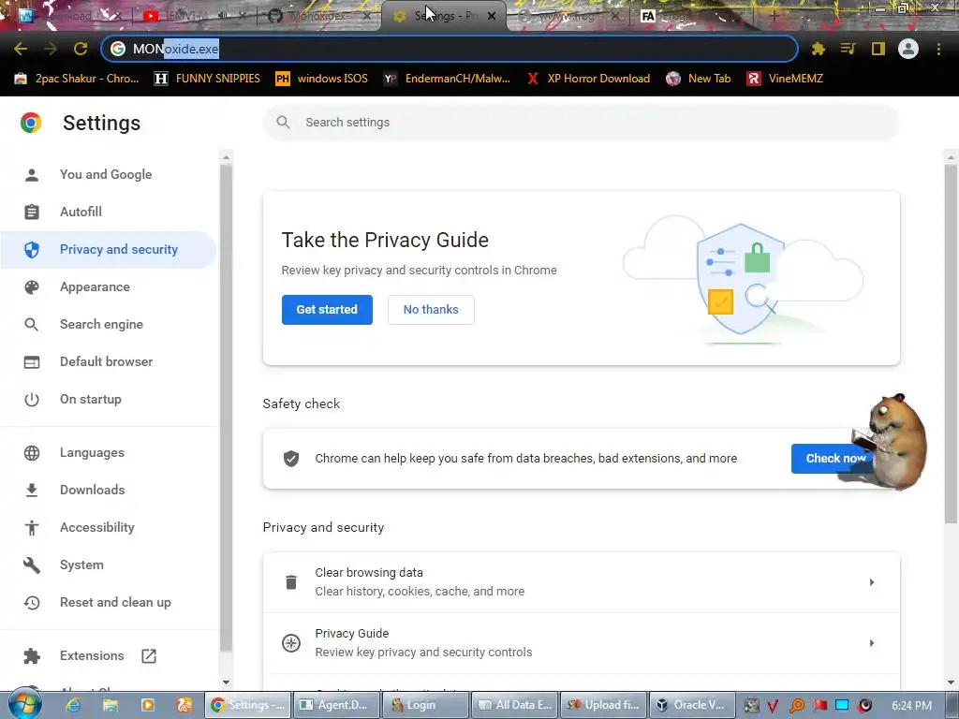
Task: Click the Extensions external link icon
Action: tap(149, 656)
